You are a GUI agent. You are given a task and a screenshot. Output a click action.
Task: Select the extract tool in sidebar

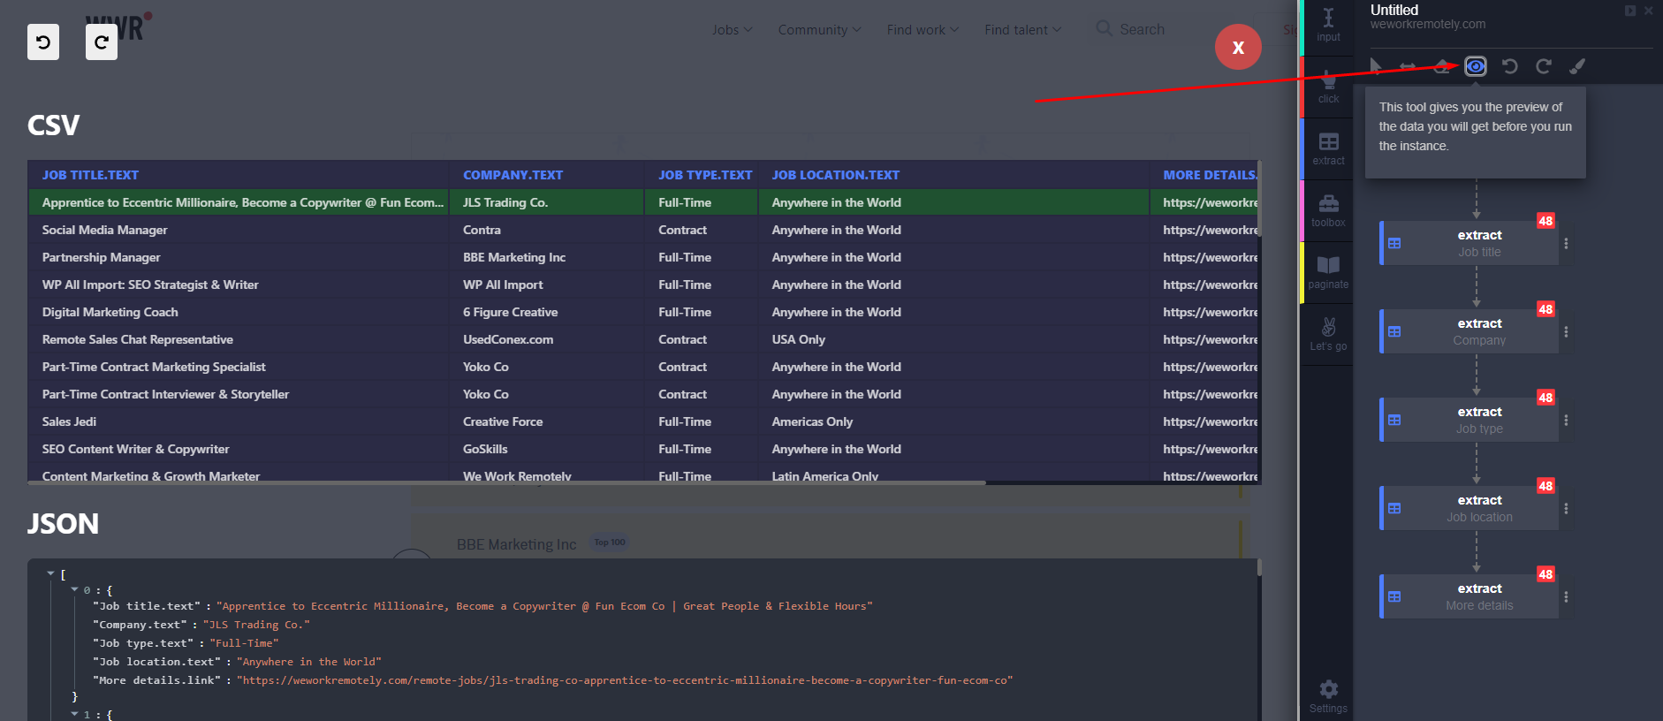(x=1328, y=148)
